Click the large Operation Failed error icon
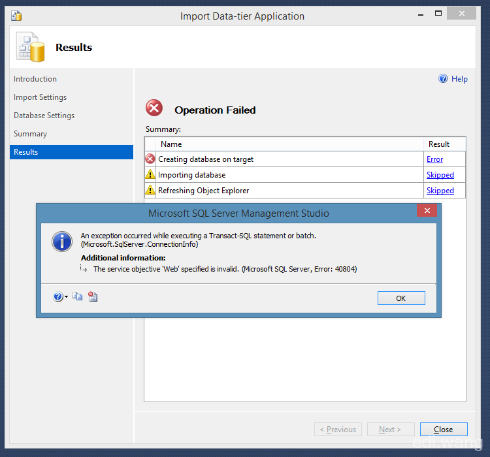This screenshot has height=457, width=490. (154, 108)
